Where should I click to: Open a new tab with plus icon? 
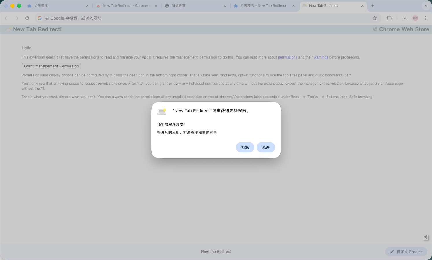click(x=373, y=6)
